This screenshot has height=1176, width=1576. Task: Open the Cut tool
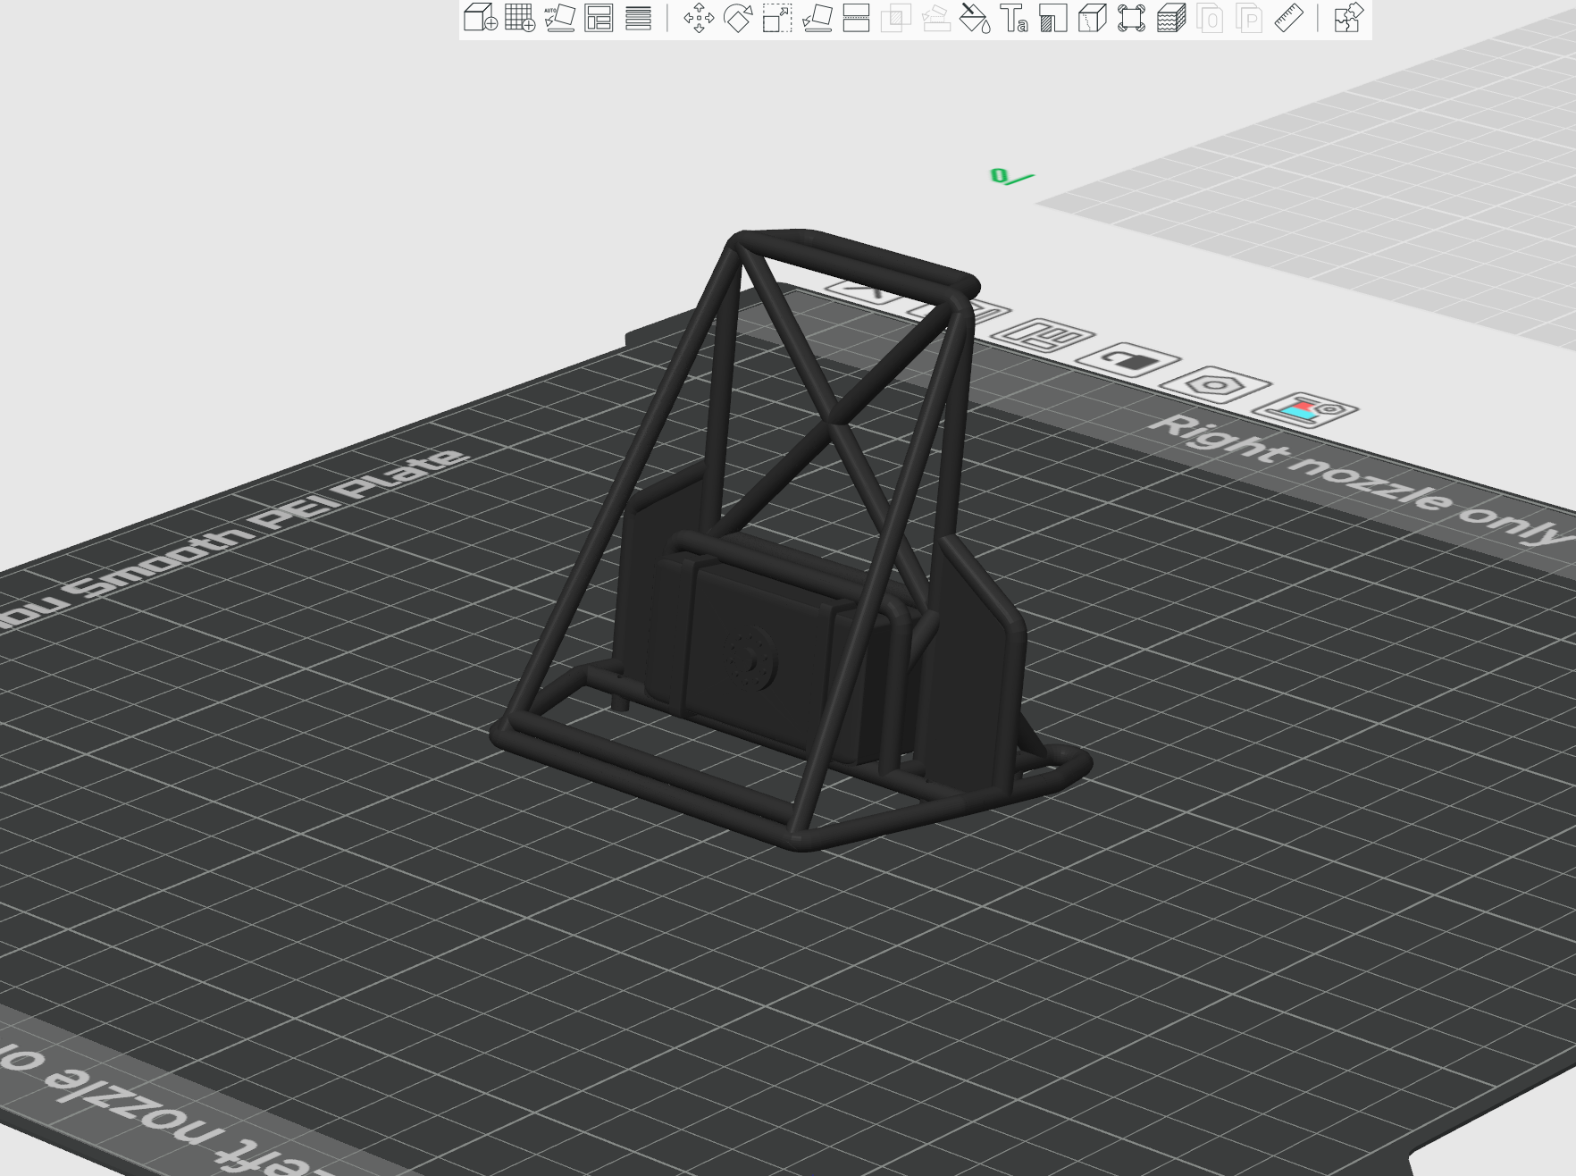856,18
